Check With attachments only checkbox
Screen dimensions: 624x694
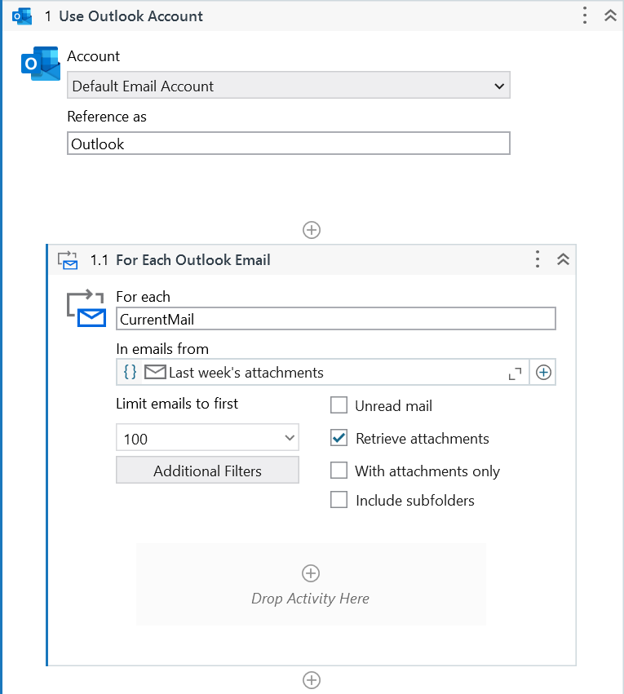tap(339, 470)
